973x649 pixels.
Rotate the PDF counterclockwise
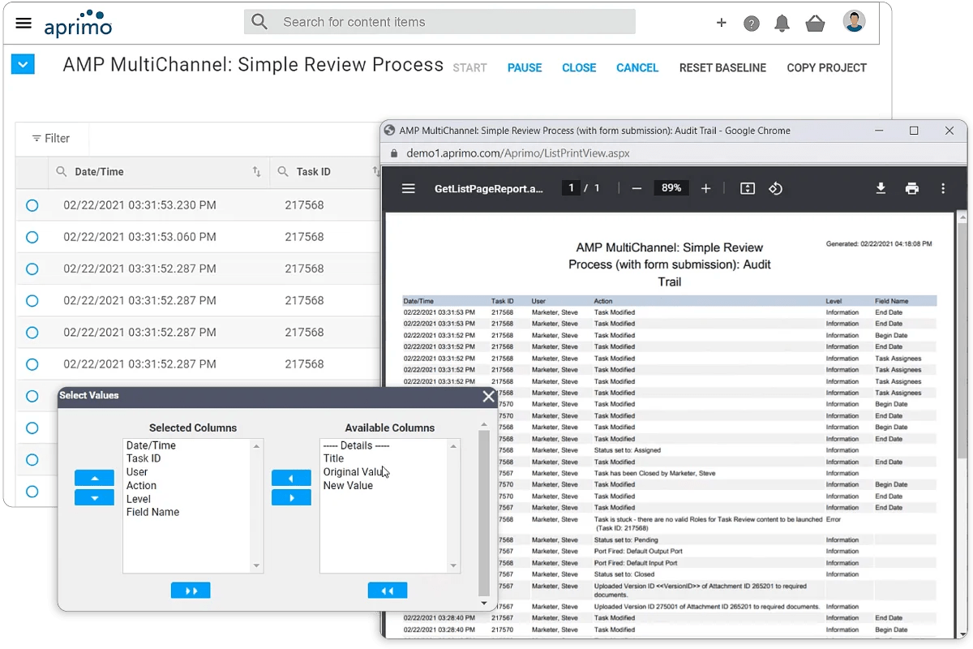coord(775,188)
